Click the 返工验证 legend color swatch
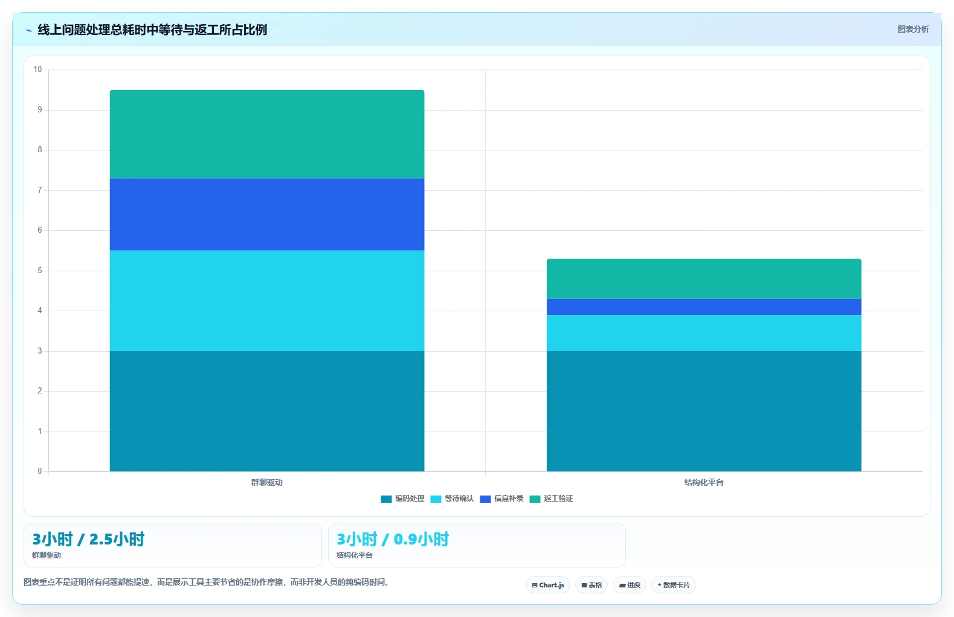Viewport: 954px width, 617px height. coord(535,499)
